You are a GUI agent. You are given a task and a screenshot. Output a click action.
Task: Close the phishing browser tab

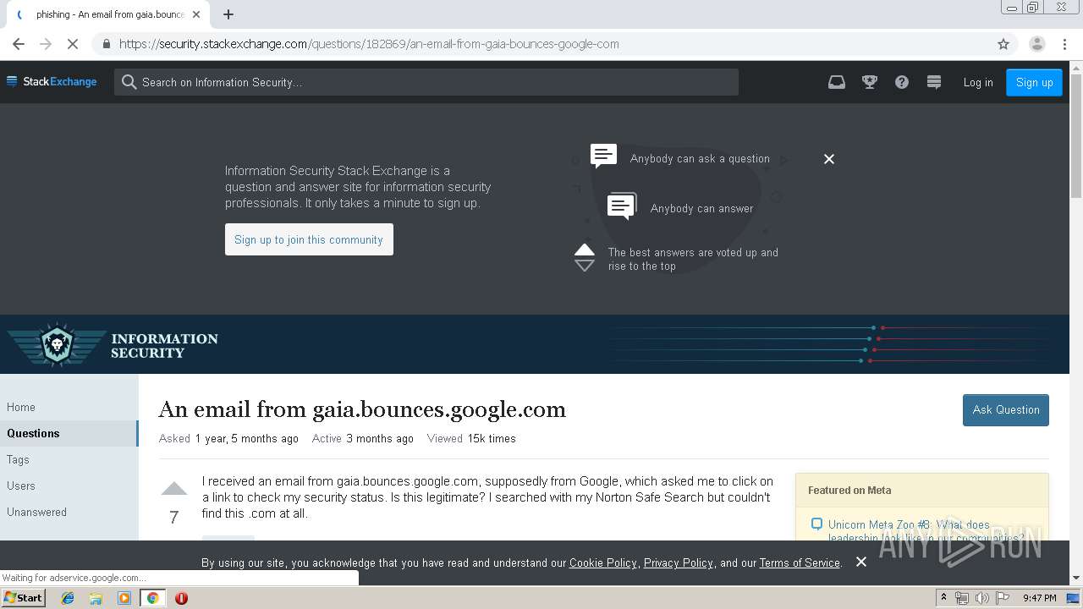(x=197, y=14)
